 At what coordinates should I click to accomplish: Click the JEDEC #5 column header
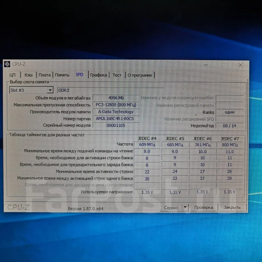[x=175, y=138]
